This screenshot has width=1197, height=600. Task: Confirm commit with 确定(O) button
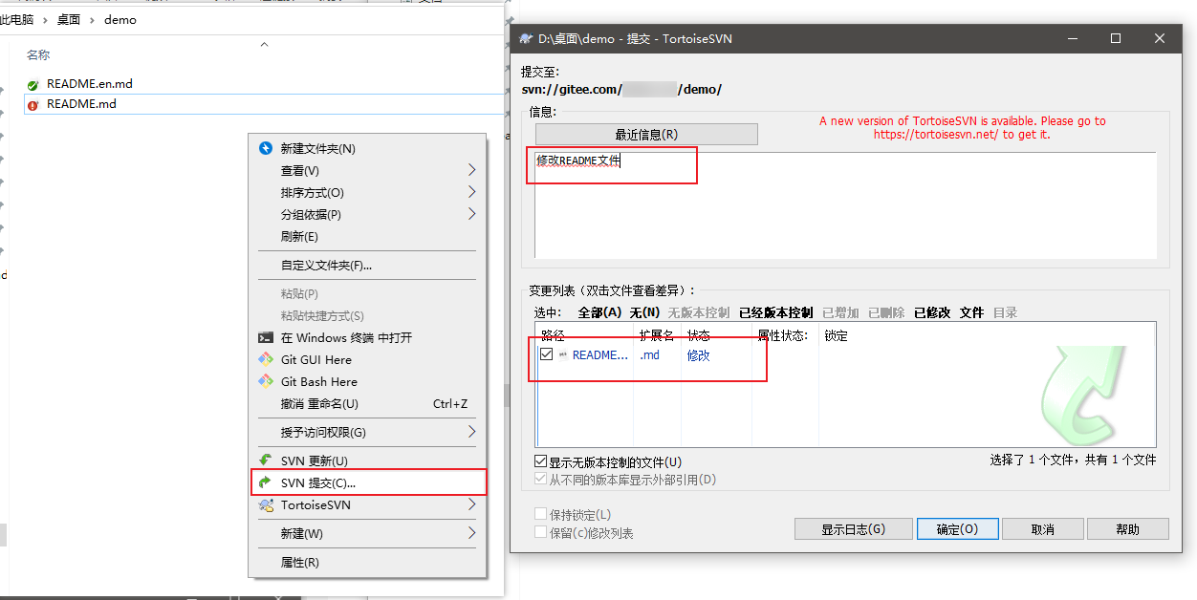(957, 529)
